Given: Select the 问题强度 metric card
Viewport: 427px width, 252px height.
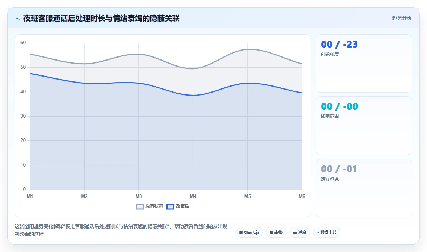Looking at the screenshot, I should [364, 63].
